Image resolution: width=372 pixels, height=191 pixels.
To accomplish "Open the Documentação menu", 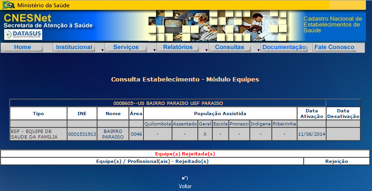I will [x=284, y=47].
